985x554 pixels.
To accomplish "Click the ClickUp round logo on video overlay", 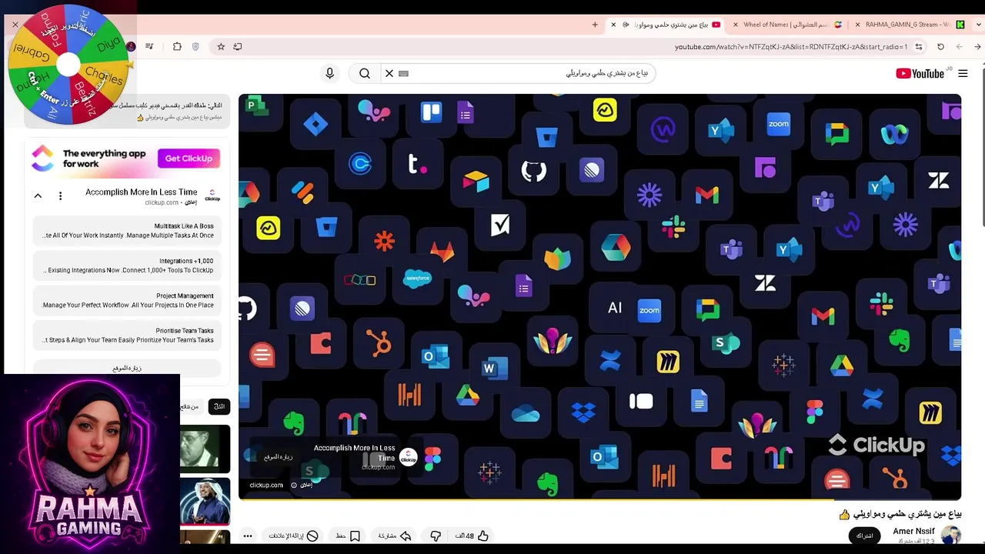I will coord(409,458).
